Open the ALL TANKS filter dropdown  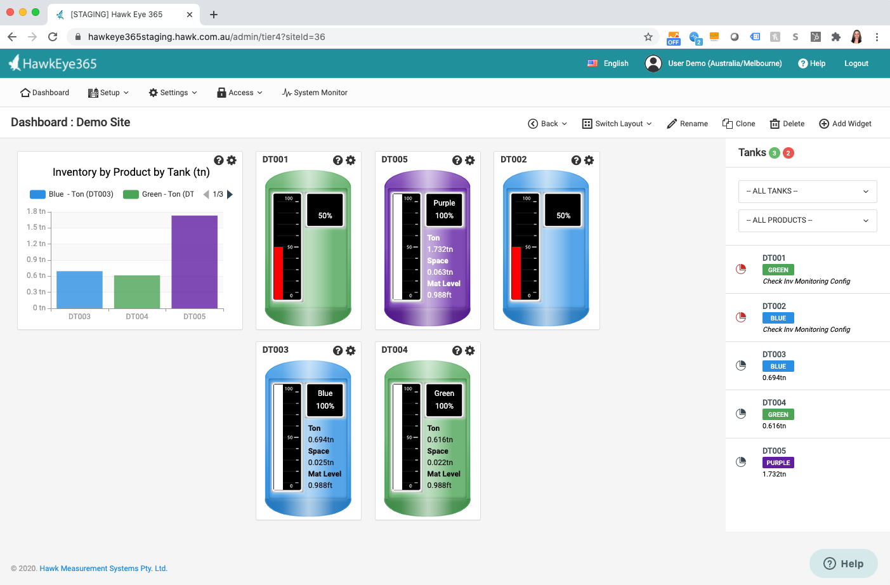point(808,191)
